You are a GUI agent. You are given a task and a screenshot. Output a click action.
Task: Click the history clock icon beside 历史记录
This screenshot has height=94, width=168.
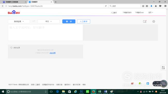[x=11, y=48]
